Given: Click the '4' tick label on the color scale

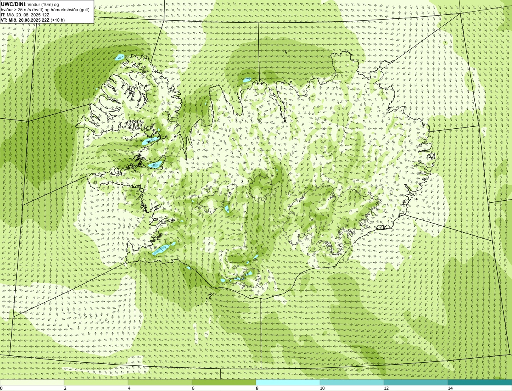Looking at the screenshot, I should coord(130,388).
